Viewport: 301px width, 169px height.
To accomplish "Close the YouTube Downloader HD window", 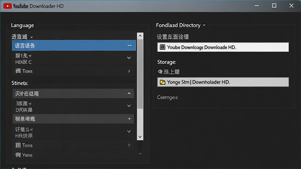I will point(291,6).
